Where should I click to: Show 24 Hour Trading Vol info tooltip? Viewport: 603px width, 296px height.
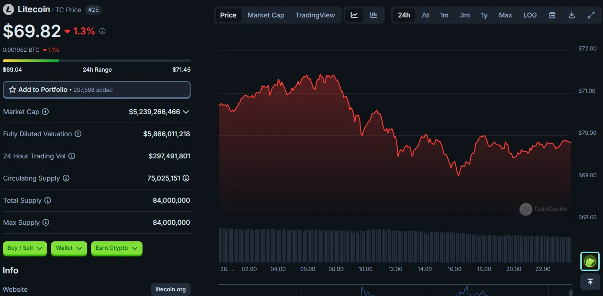pos(72,156)
